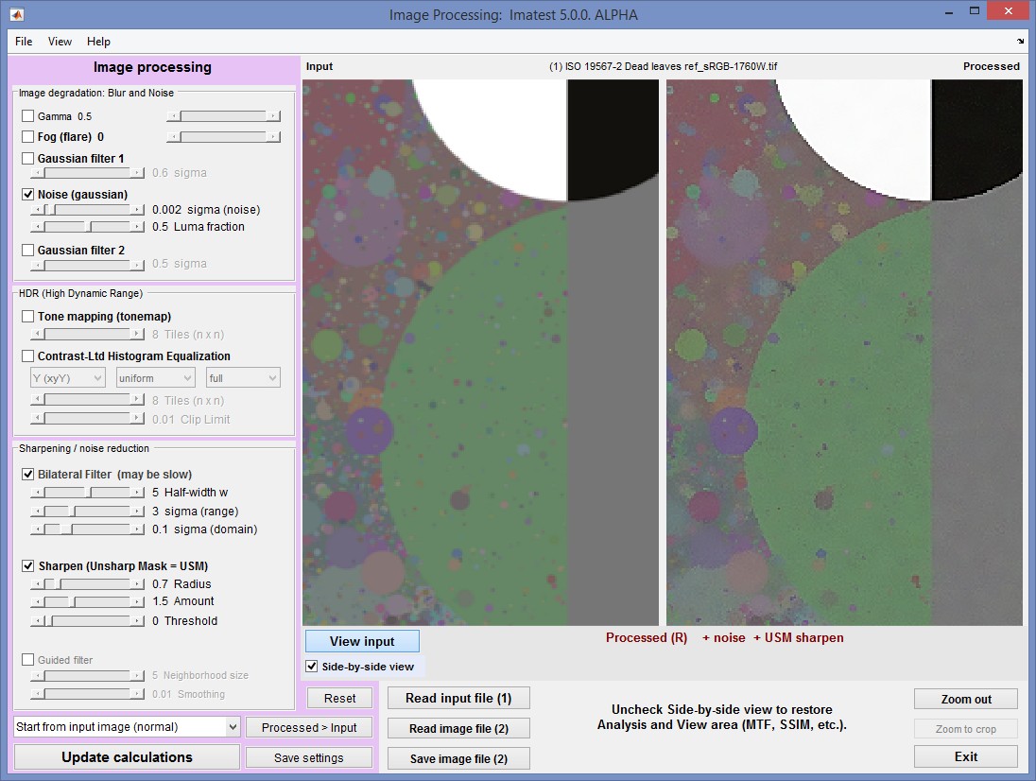Click the MATLAB icon in title bar
Screen dimensions: 1036x781
point(16,14)
